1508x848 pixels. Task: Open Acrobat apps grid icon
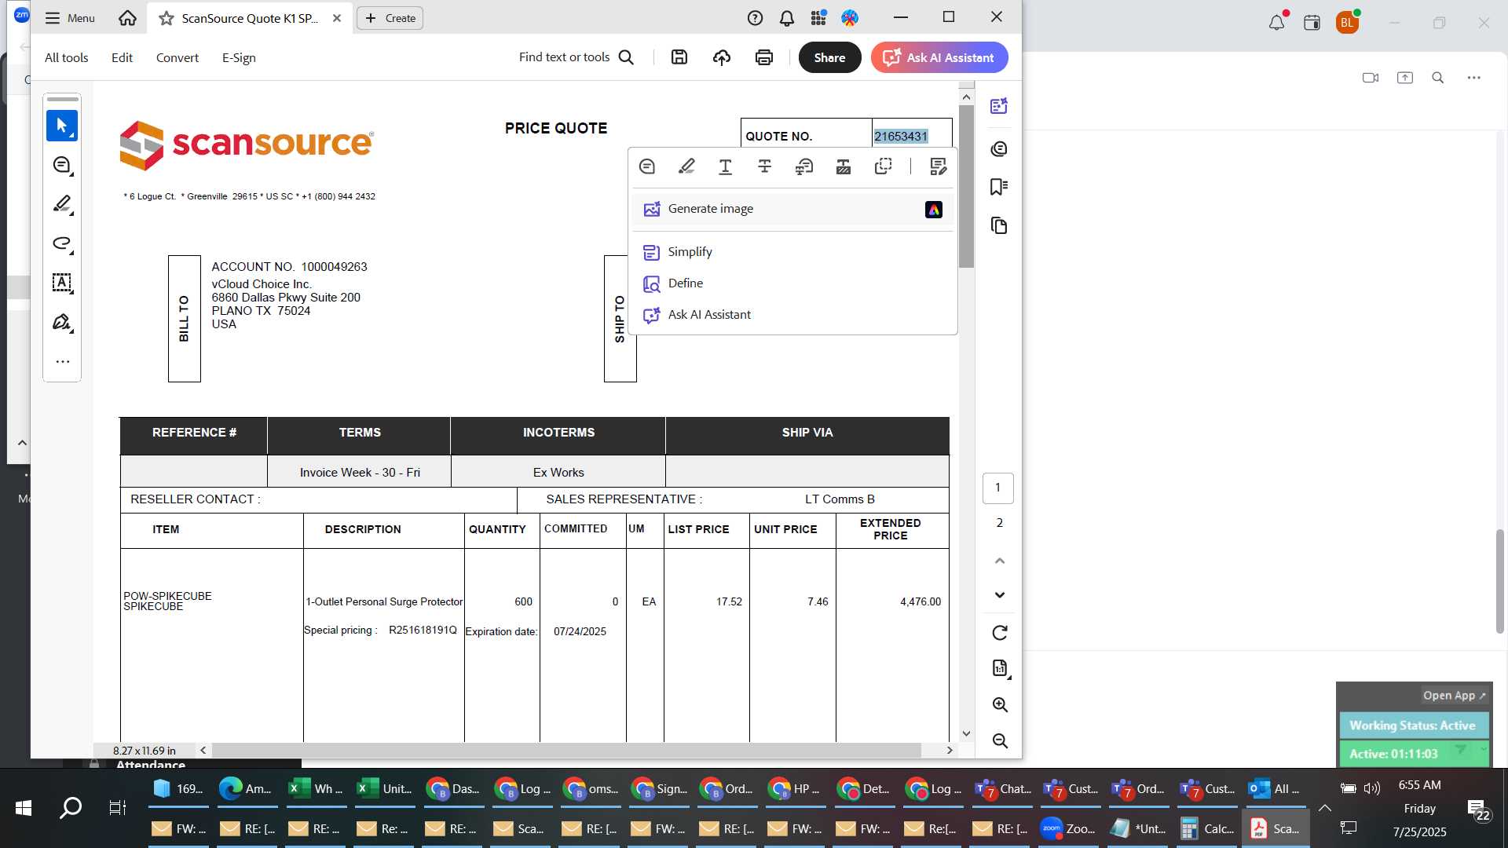point(818,18)
